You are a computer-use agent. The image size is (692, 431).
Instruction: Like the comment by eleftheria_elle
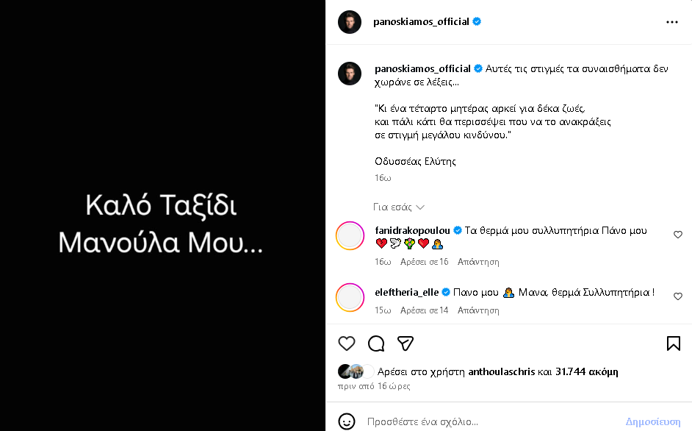[x=677, y=296]
